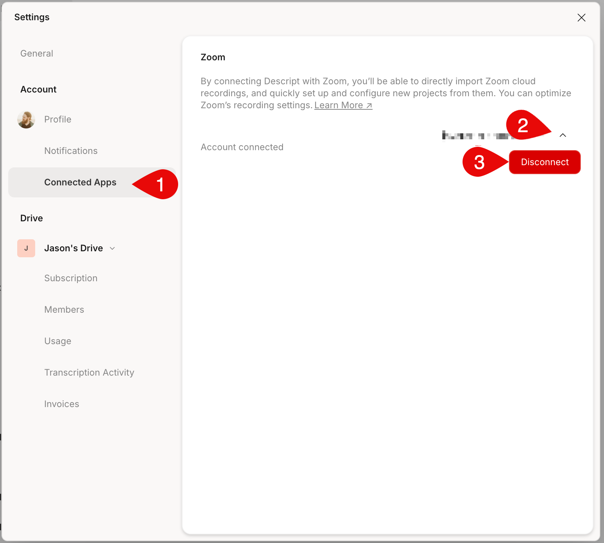The width and height of the screenshot is (604, 543).
Task: Select Connected Apps in the sidebar
Action: pyautogui.click(x=80, y=182)
